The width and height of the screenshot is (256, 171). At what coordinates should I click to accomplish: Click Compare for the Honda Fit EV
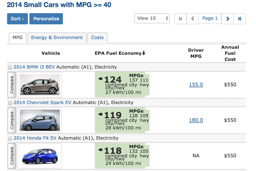[12, 156]
